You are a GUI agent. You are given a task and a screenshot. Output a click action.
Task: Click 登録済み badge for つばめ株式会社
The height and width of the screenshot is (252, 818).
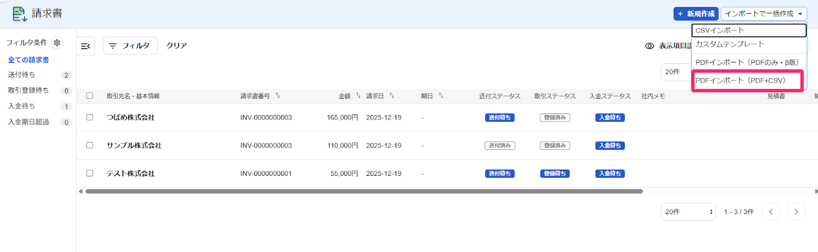click(555, 118)
